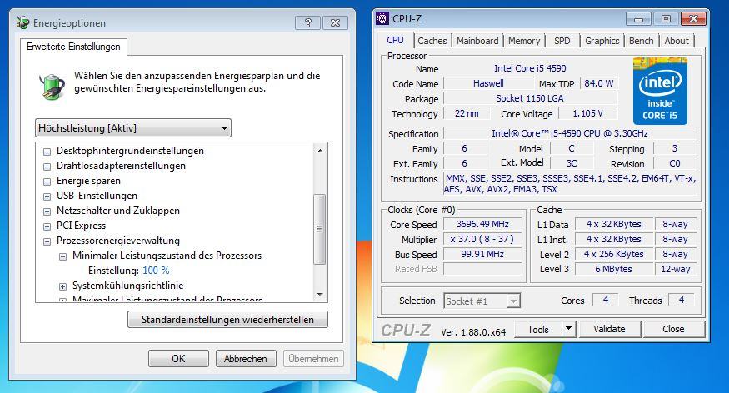The height and width of the screenshot is (393, 729).
Task: Click the Validate button
Action: 609,329
